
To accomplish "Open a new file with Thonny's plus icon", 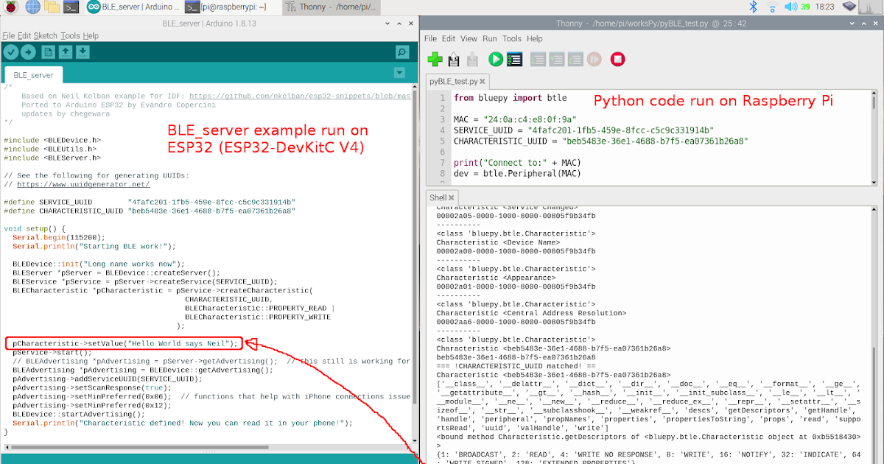I will click(435, 59).
